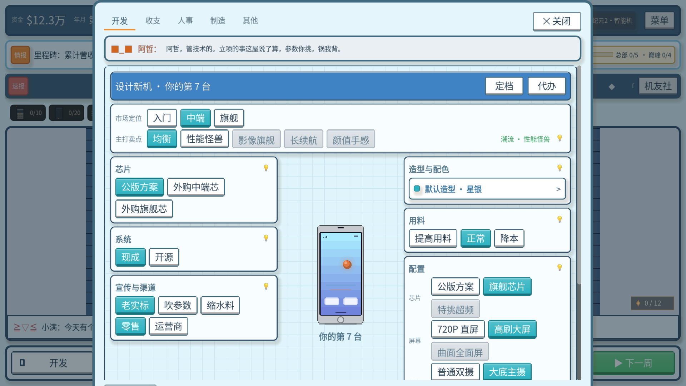
Task: Click the dialog vertical scrollbar
Action: pyautogui.click(x=579, y=175)
